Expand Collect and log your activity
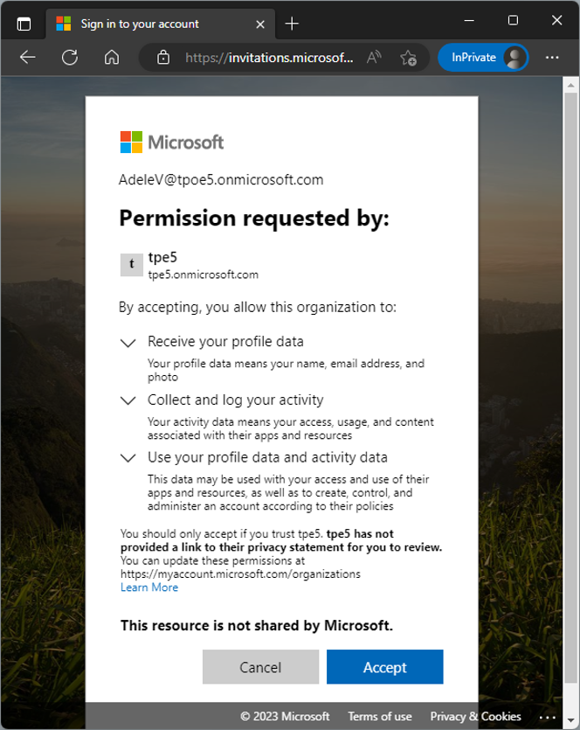The height and width of the screenshot is (730, 580). tap(128, 400)
